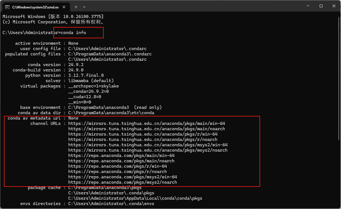
Task: Close the terminal window
Action: coord(334,6)
